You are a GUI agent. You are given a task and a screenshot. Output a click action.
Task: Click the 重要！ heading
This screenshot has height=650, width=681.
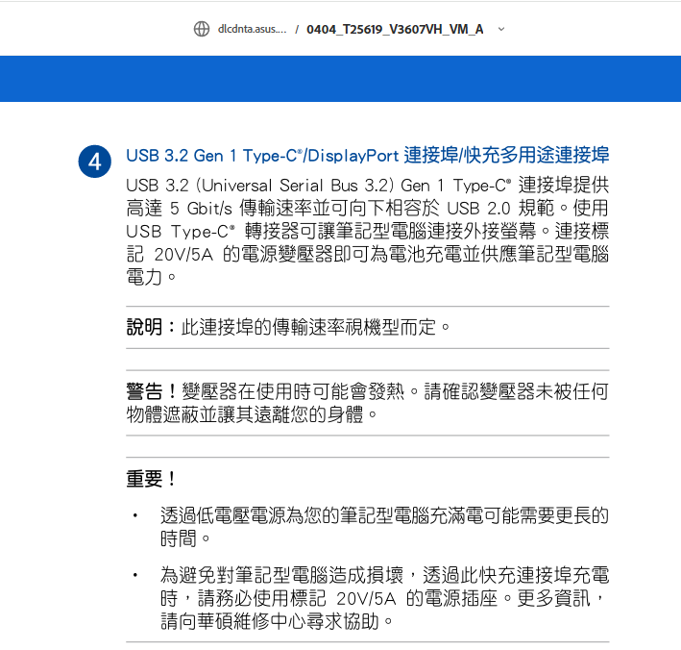pos(151,479)
